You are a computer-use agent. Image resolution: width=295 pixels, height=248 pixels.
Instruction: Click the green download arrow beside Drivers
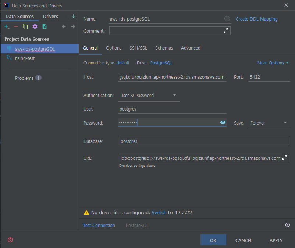(x=74, y=16)
